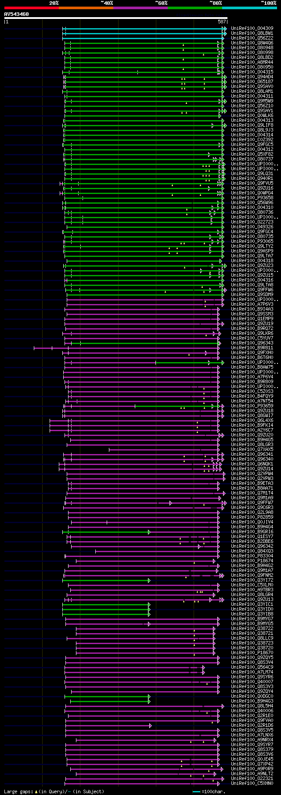
Task: Click the cyan alignment bar for Q56Z22
Action: (143, 38)
